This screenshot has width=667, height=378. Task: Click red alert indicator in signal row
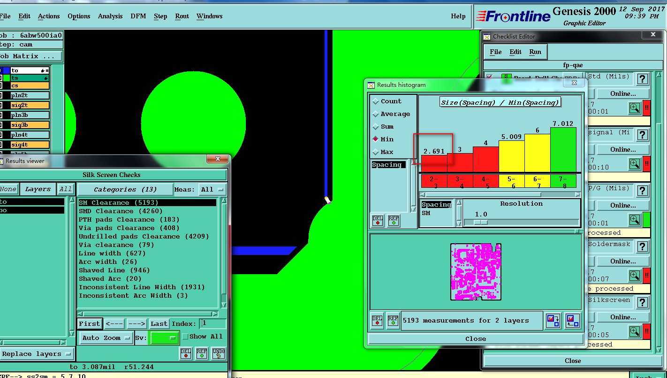[647, 164]
